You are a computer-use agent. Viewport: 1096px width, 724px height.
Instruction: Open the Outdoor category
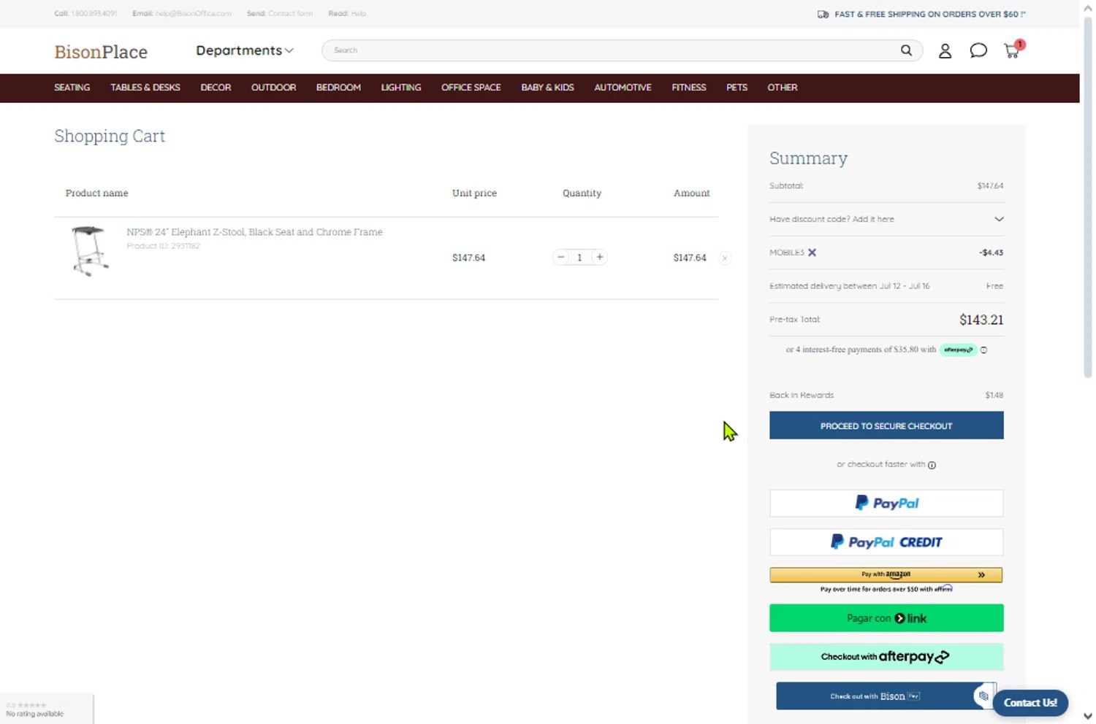coord(274,88)
